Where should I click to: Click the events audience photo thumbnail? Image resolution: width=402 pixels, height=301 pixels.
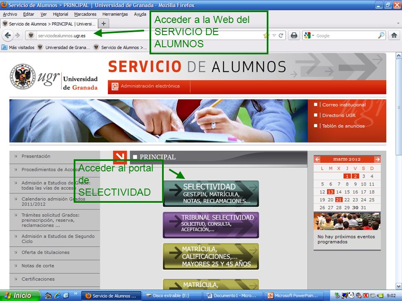tap(347, 221)
